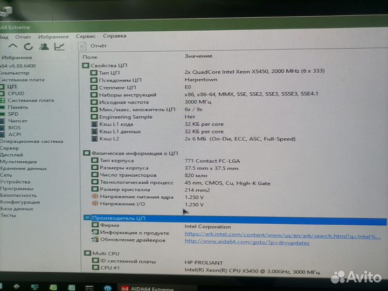Open the Справка menu

[115, 36]
